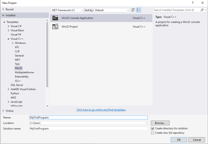Viewport: 208px width, 144px height.
Task: Expand the Recent section
Action: [3, 9]
